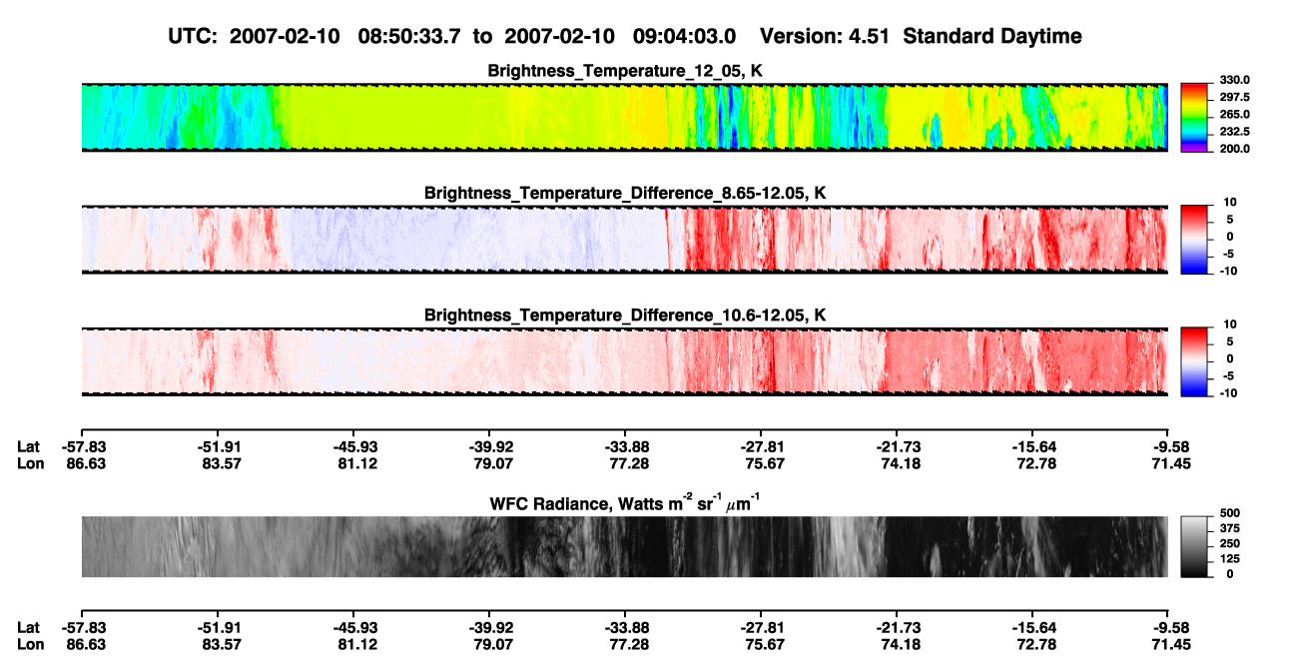The height and width of the screenshot is (666, 1298).
Task: Click the '265.0' colorbar tick label
Action: [1232, 115]
